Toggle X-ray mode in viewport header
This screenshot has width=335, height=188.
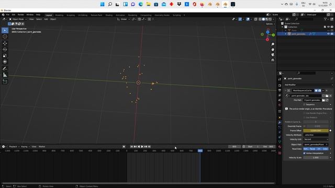[x=256, y=19]
